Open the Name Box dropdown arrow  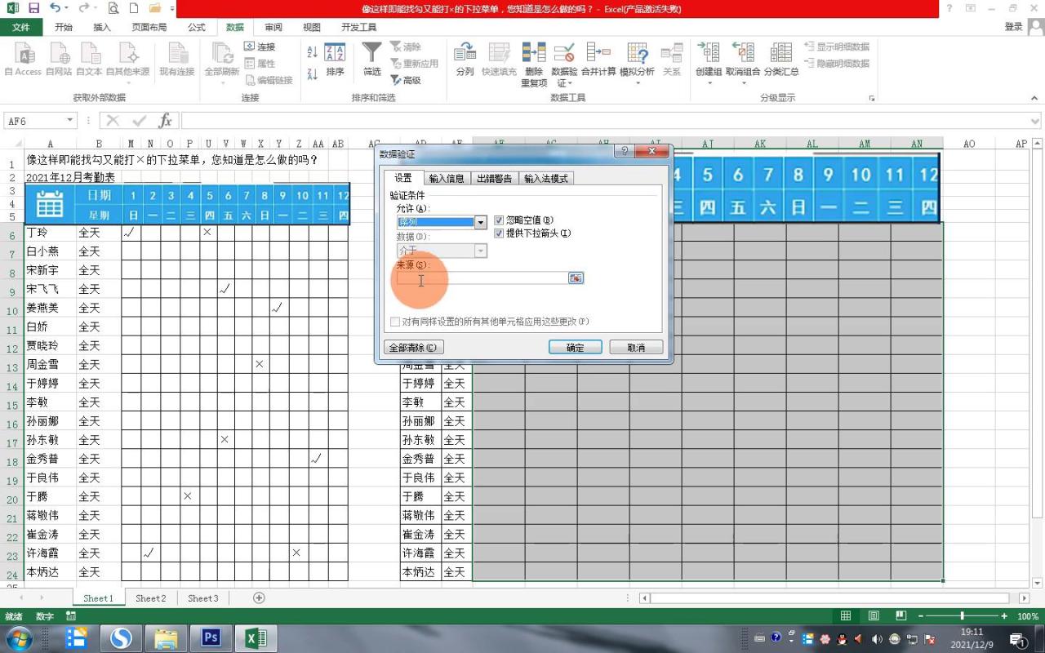click(x=69, y=121)
